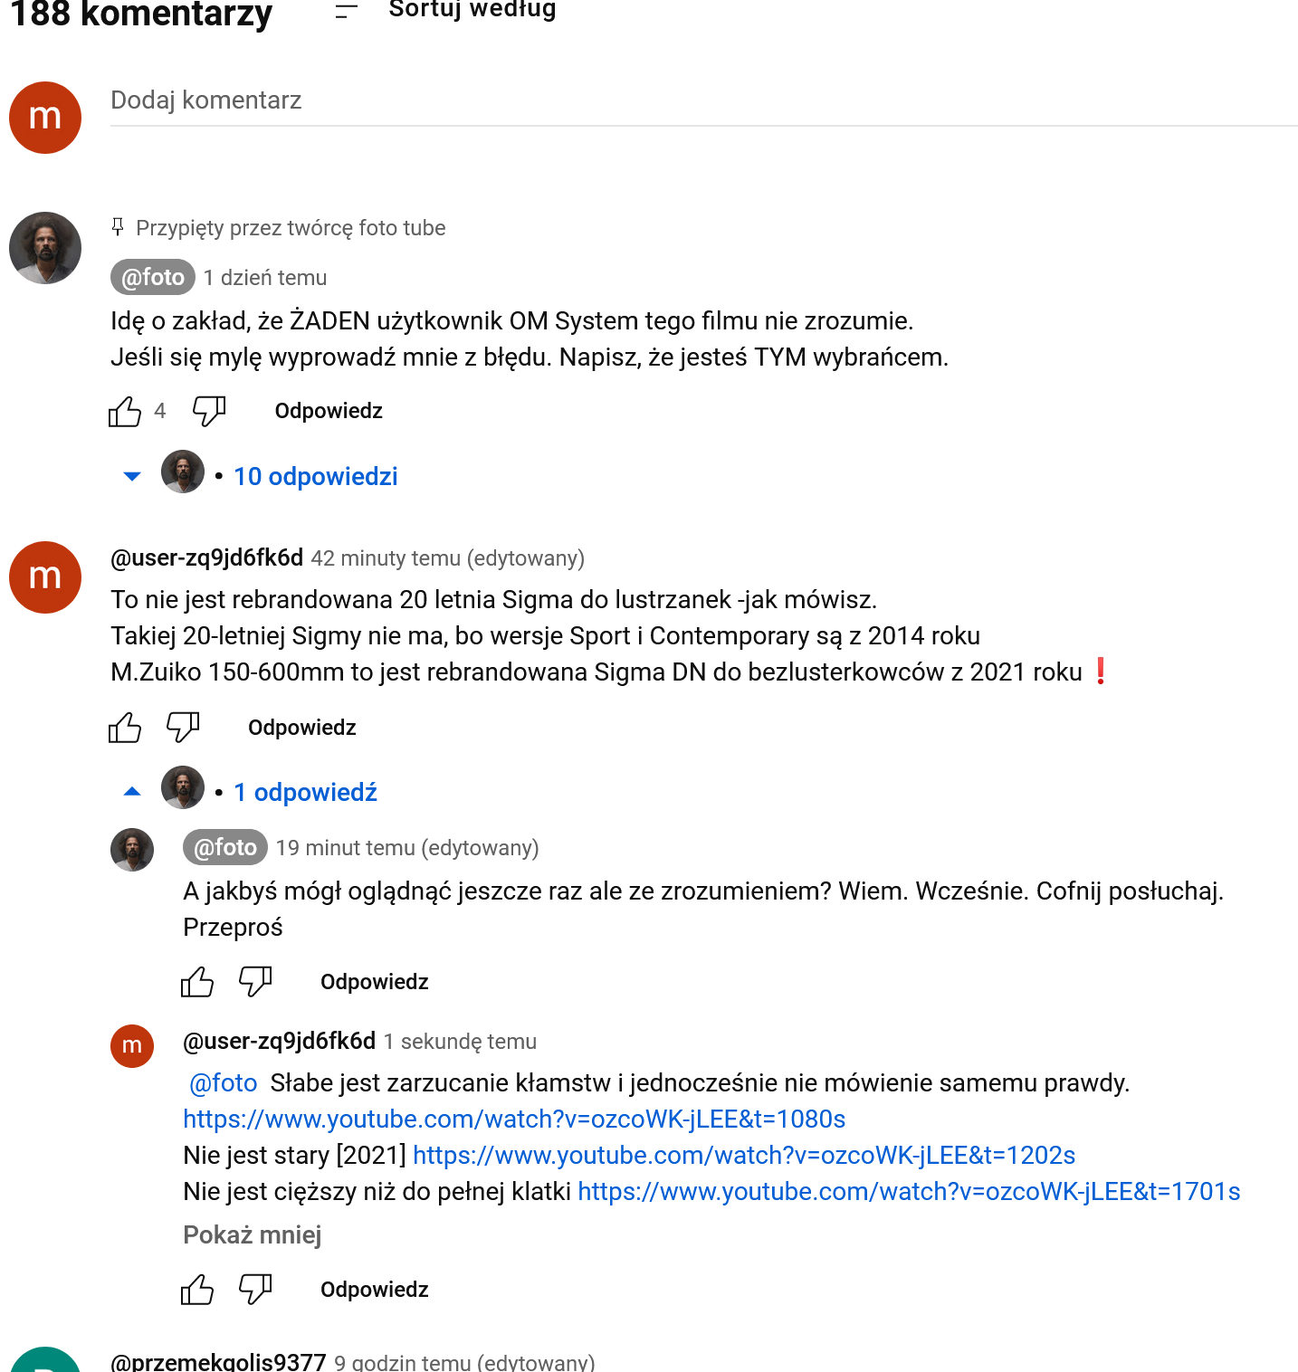Reply to the pinned comment via Odpowiedz
Screen dimensions: 1298x1372
pos(329,412)
